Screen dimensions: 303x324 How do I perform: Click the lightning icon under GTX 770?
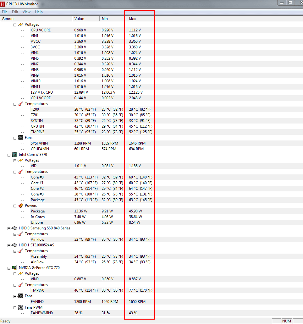click(21, 273)
